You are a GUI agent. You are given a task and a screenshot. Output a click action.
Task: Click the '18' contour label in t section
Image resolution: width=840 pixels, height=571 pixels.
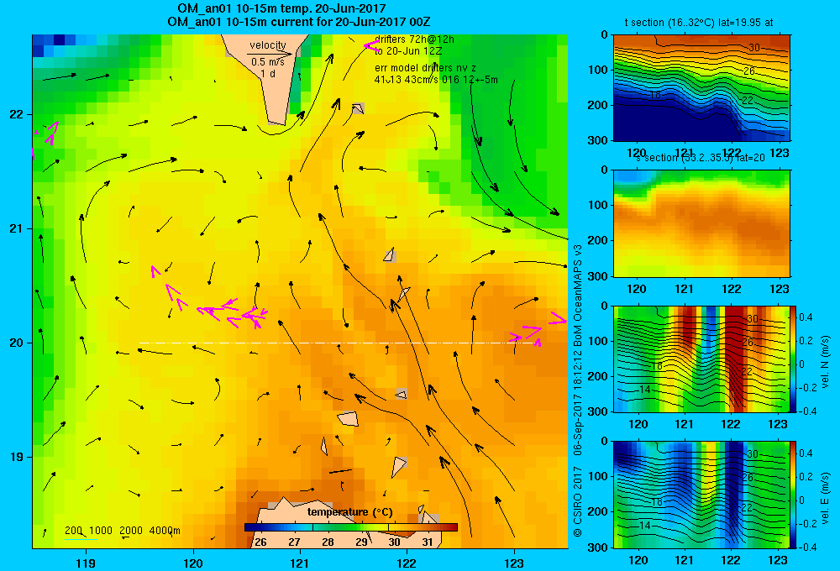(x=655, y=95)
